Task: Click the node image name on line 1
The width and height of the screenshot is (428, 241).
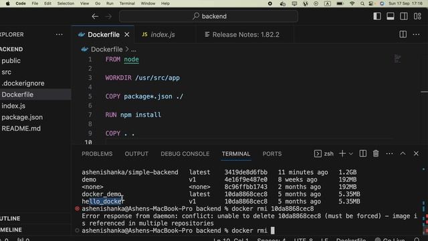Action: pyautogui.click(x=131, y=60)
